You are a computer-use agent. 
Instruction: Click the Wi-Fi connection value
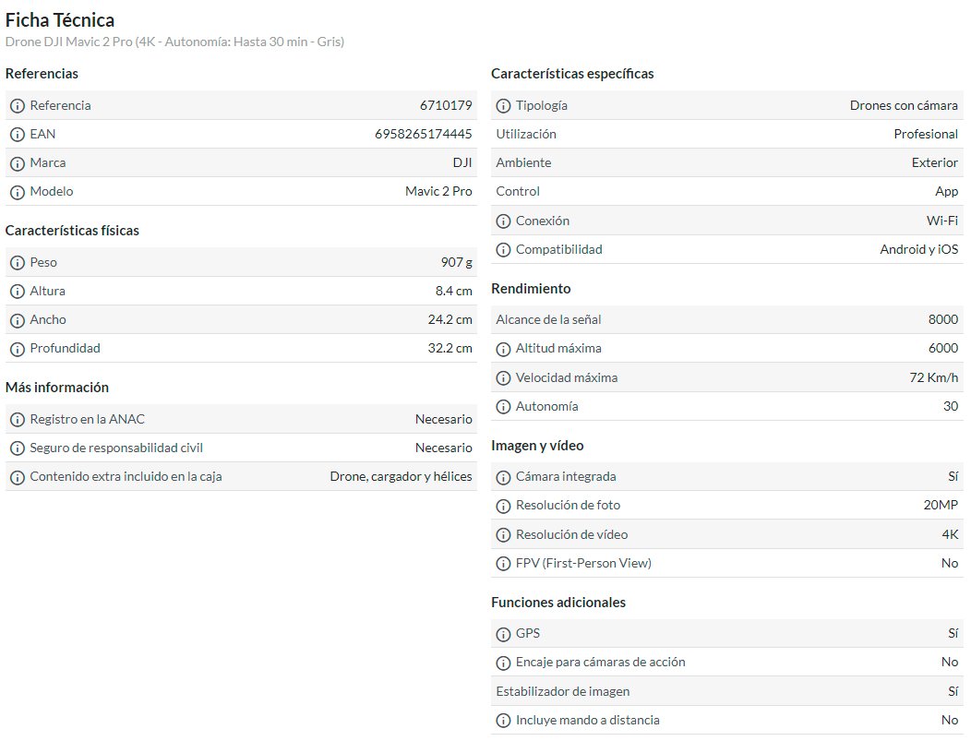coord(941,221)
